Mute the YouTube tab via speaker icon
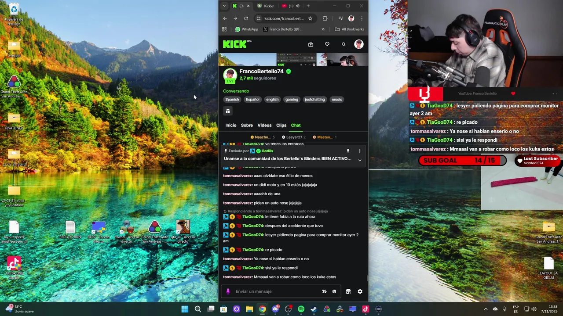The height and width of the screenshot is (316, 563). 298,6
